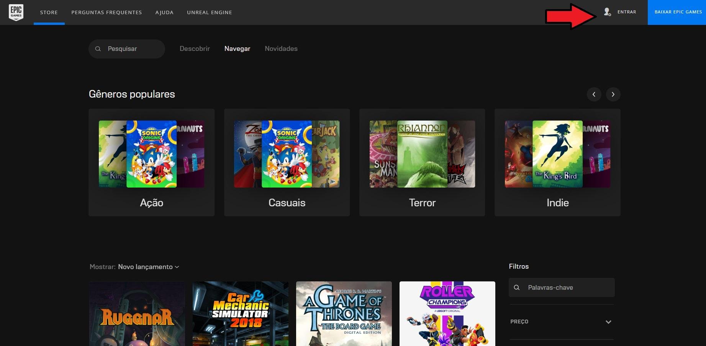Viewport: 706px width, 346px height.
Task: Show next popular genres
Action: click(x=613, y=94)
